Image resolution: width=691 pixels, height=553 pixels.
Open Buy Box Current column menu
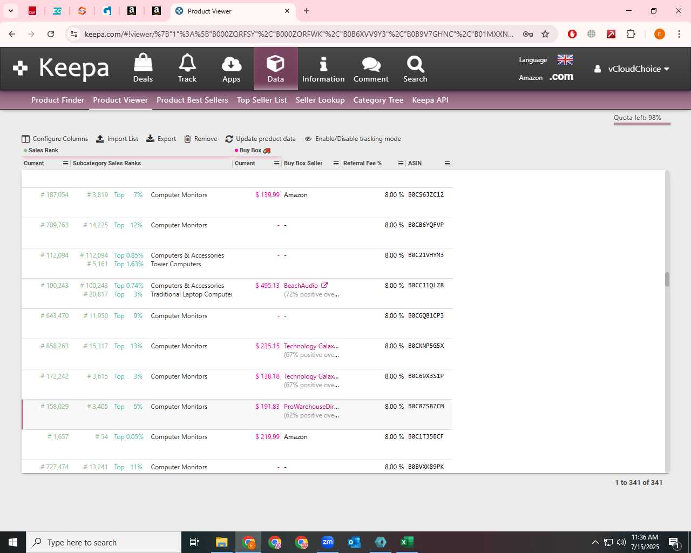tap(277, 163)
